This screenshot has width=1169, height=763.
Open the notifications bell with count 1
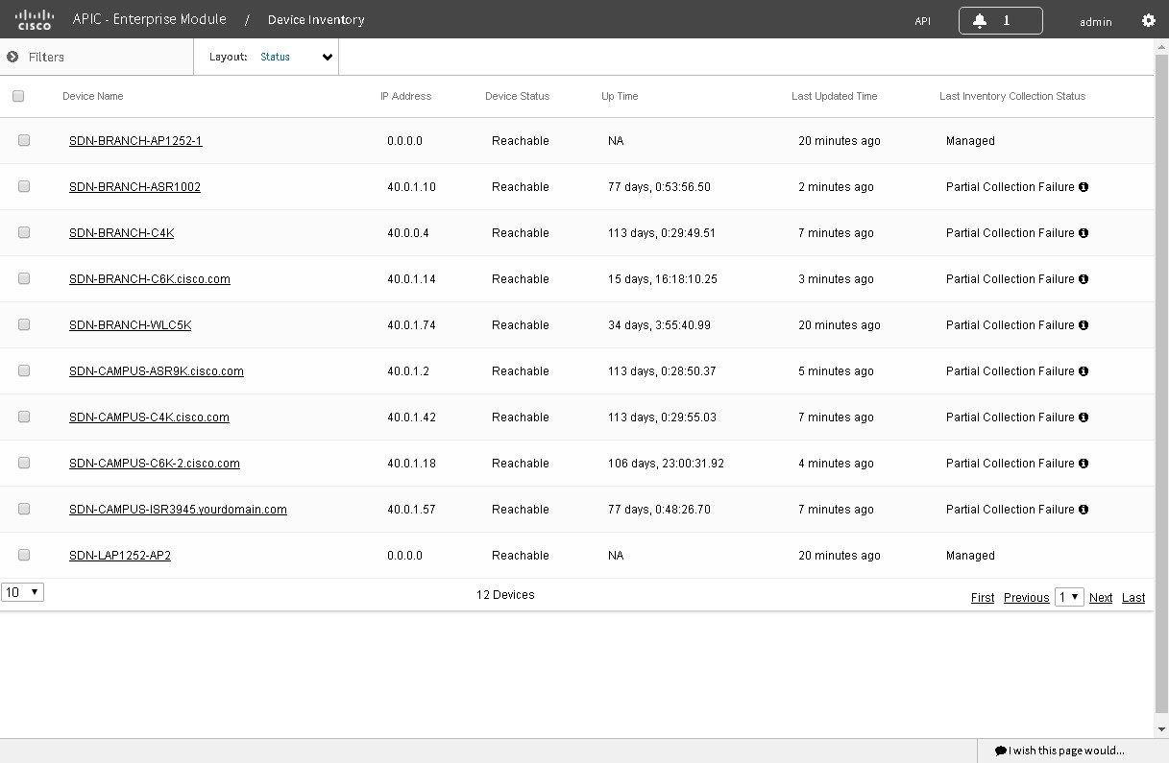[1000, 20]
